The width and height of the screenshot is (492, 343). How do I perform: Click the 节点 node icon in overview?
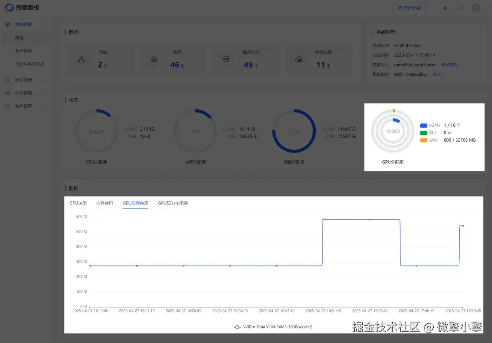[82, 59]
